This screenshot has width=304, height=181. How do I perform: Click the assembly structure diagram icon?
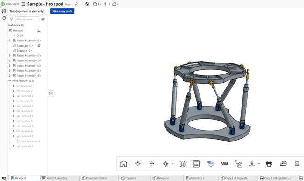pyautogui.click(x=238, y=164)
